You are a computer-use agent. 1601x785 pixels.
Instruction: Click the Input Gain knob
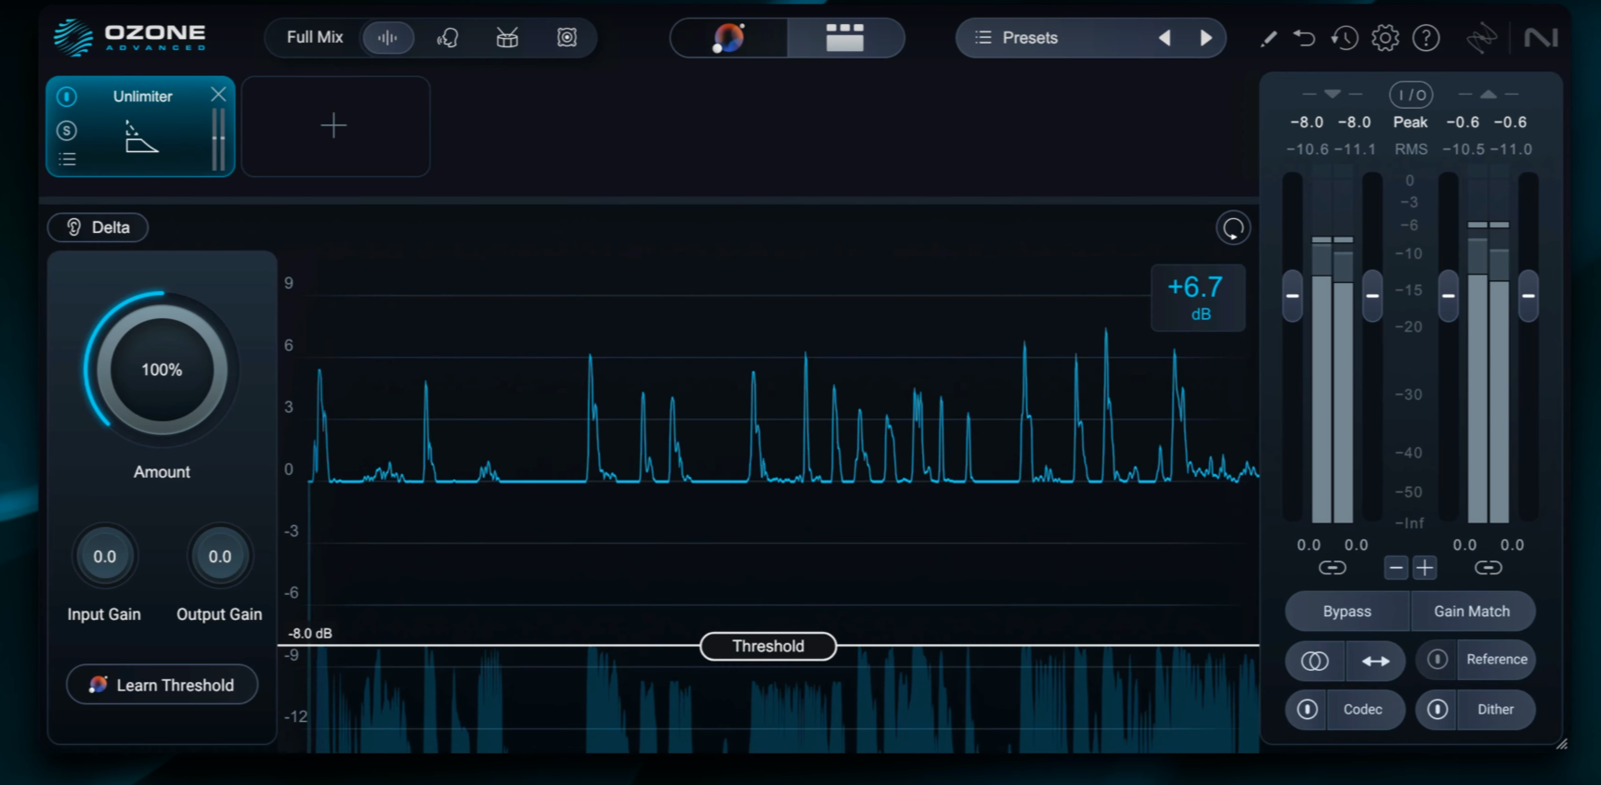point(104,557)
